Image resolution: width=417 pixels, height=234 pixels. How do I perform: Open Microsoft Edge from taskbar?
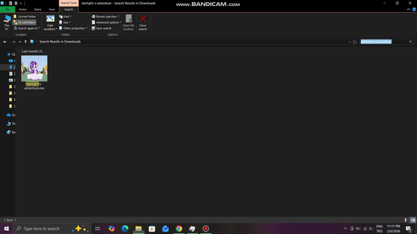point(125,228)
